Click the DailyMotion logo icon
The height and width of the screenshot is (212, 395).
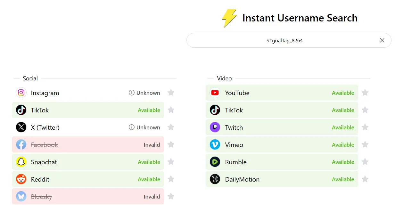[215, 179]
